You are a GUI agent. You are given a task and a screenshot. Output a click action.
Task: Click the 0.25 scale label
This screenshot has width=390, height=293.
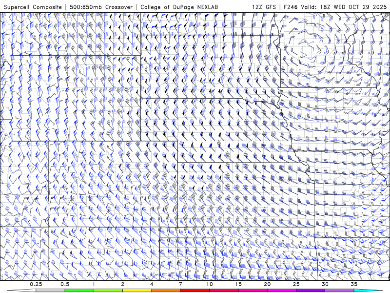pos(36,284)
